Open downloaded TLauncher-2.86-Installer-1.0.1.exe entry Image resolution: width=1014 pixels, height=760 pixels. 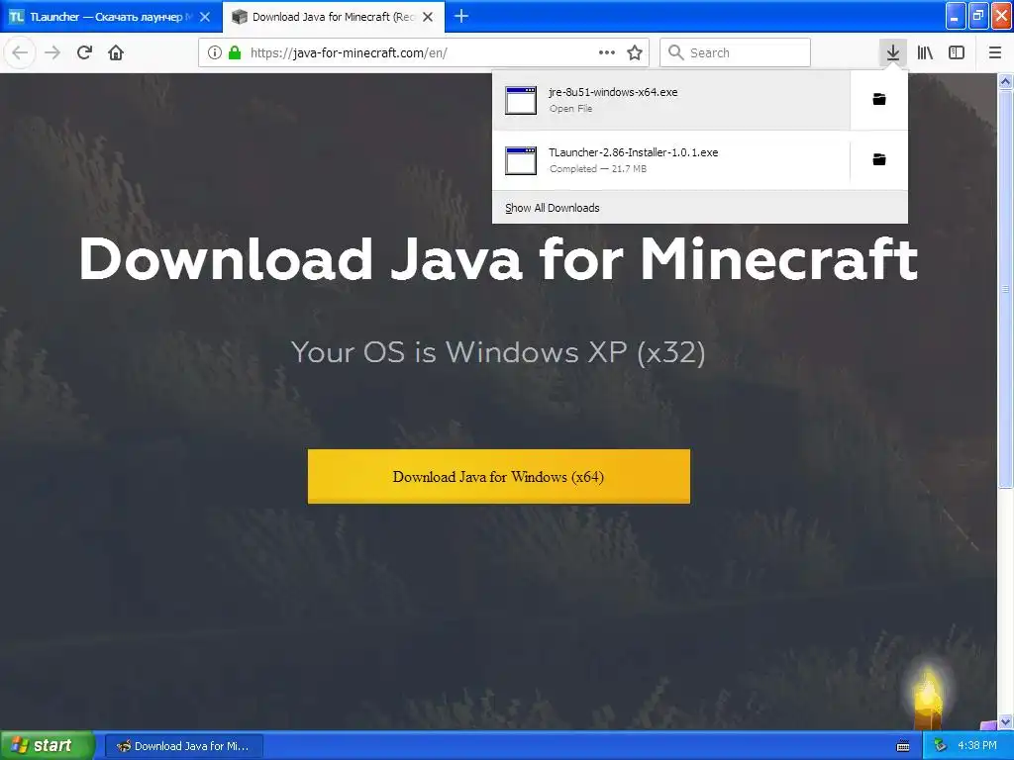671,160
